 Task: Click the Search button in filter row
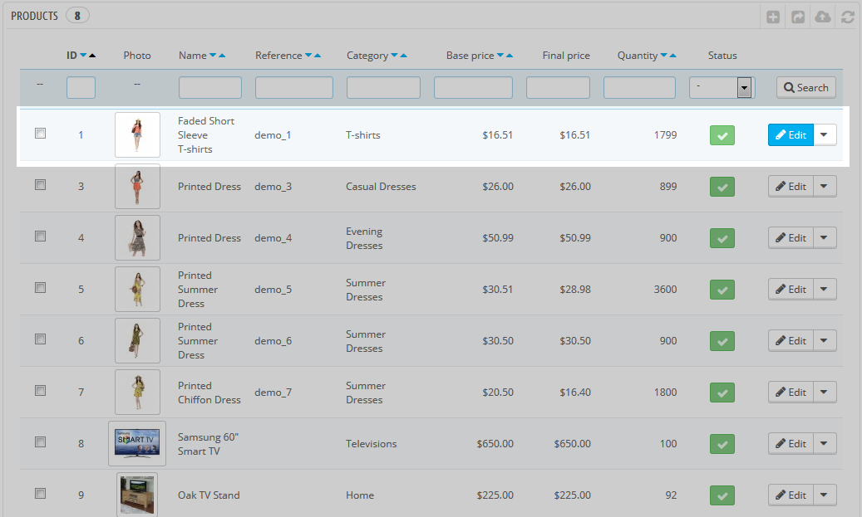pos(805,88)
